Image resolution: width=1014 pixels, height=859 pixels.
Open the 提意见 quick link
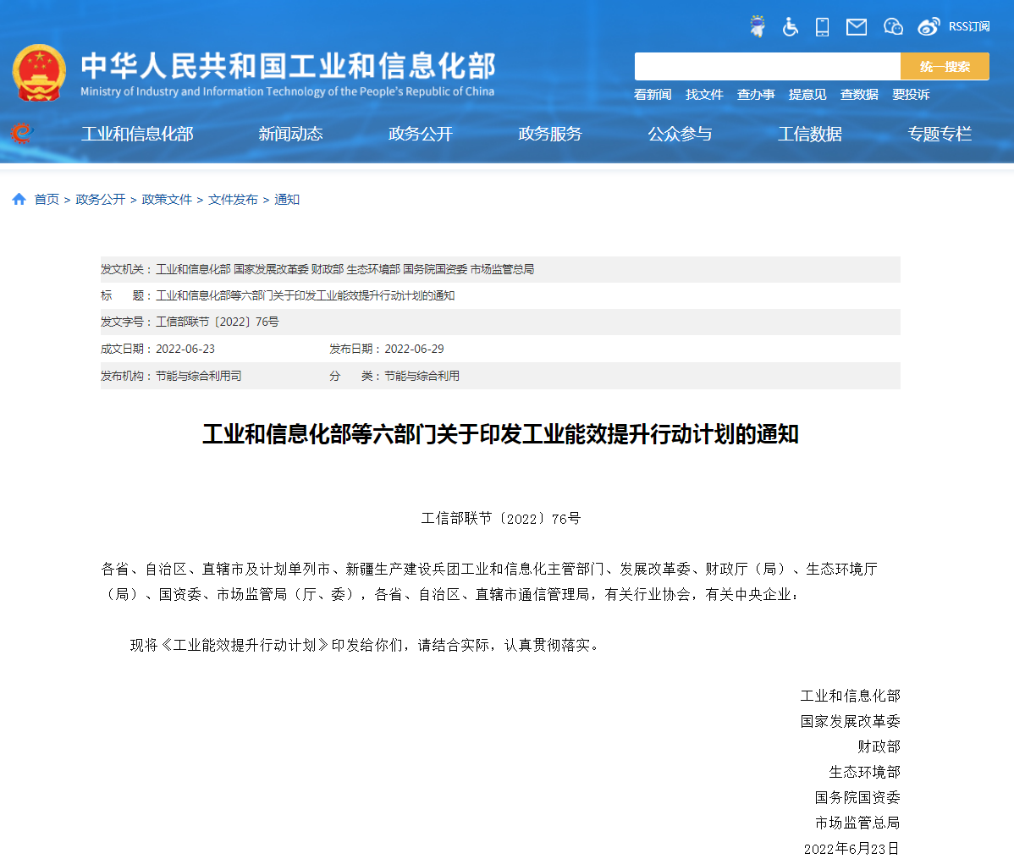807,95
